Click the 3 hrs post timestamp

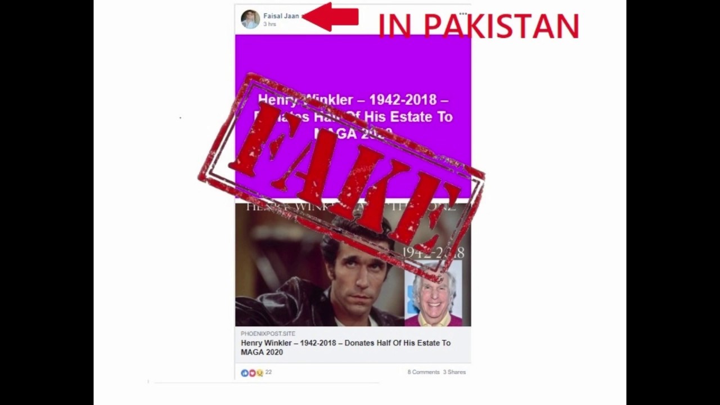(269, 24)
